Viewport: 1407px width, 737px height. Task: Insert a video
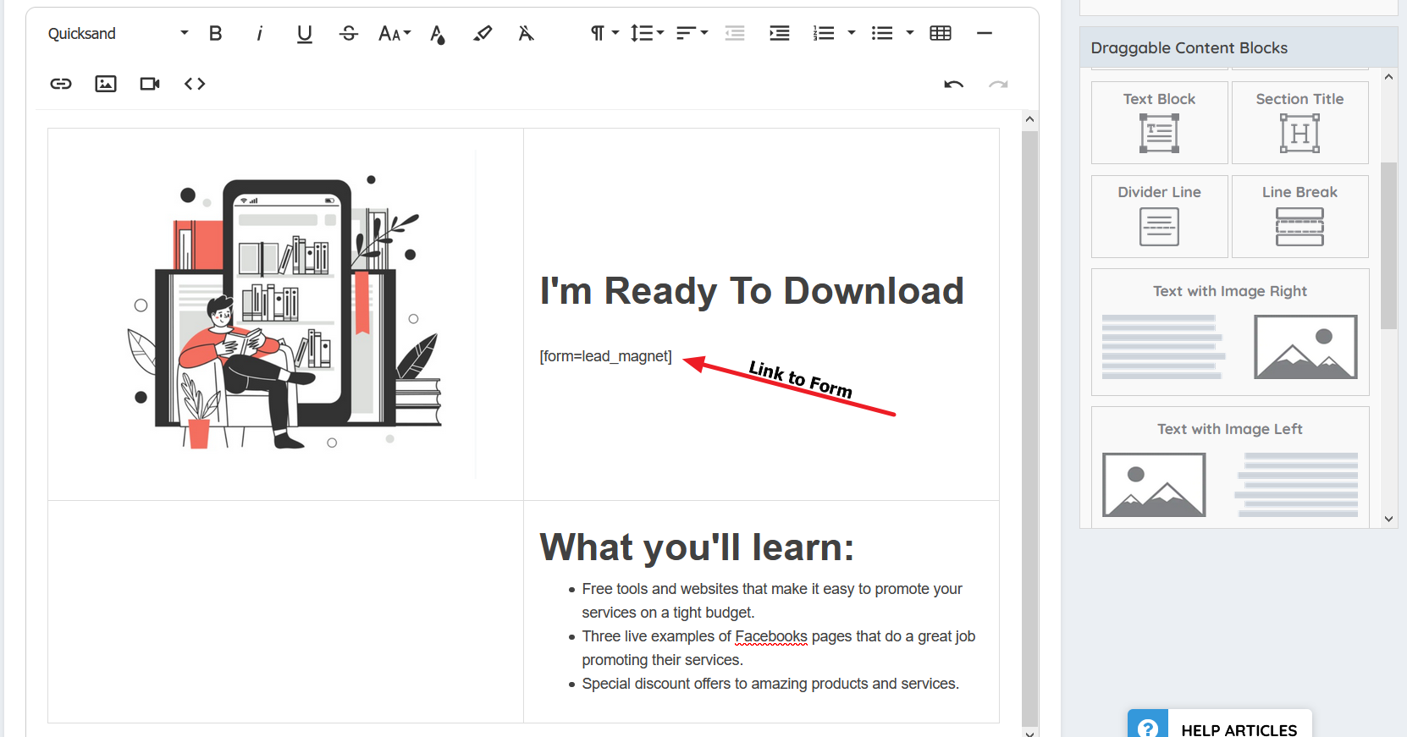[150, 84]
